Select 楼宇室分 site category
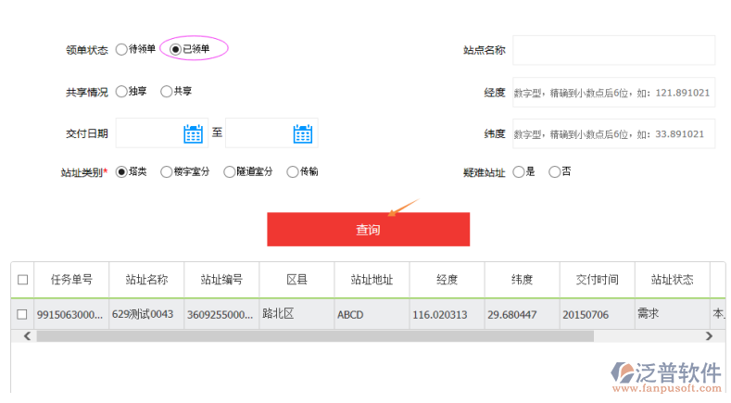731x403 pixels. click(x=167, y=171)
